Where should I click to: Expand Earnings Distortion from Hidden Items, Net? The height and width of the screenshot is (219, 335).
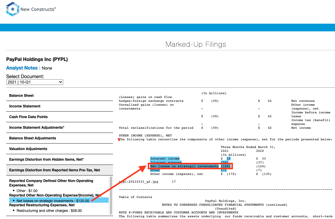(60, 159)
